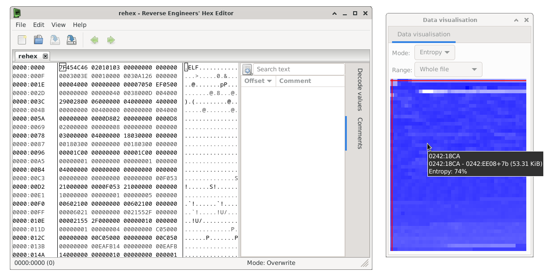Click hex value 0000D802 in 005A row

(106, 119)
